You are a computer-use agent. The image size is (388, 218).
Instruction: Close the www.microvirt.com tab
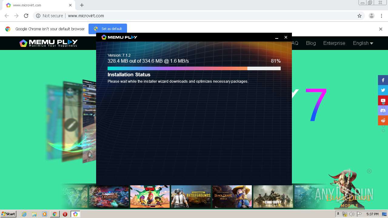(70, 5)
